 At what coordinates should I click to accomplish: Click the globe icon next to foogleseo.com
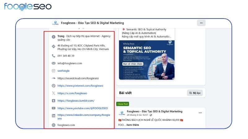pos(54,125)
